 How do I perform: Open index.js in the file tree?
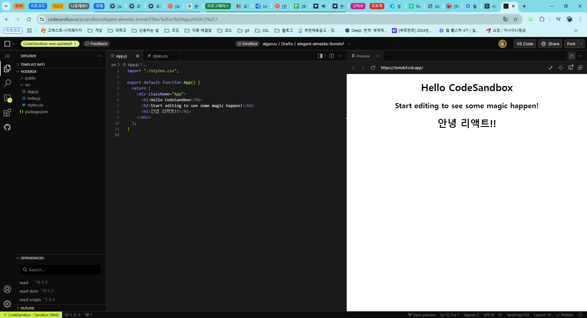tap(34, 98)
